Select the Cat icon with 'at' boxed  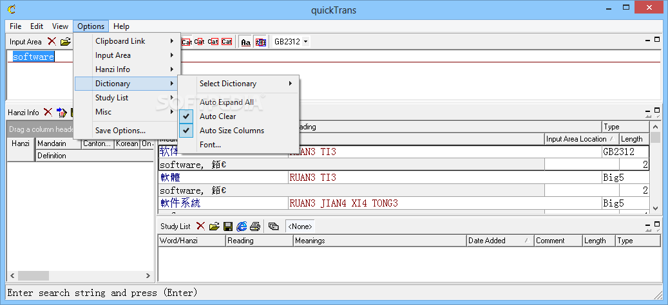tap(213, 41)
